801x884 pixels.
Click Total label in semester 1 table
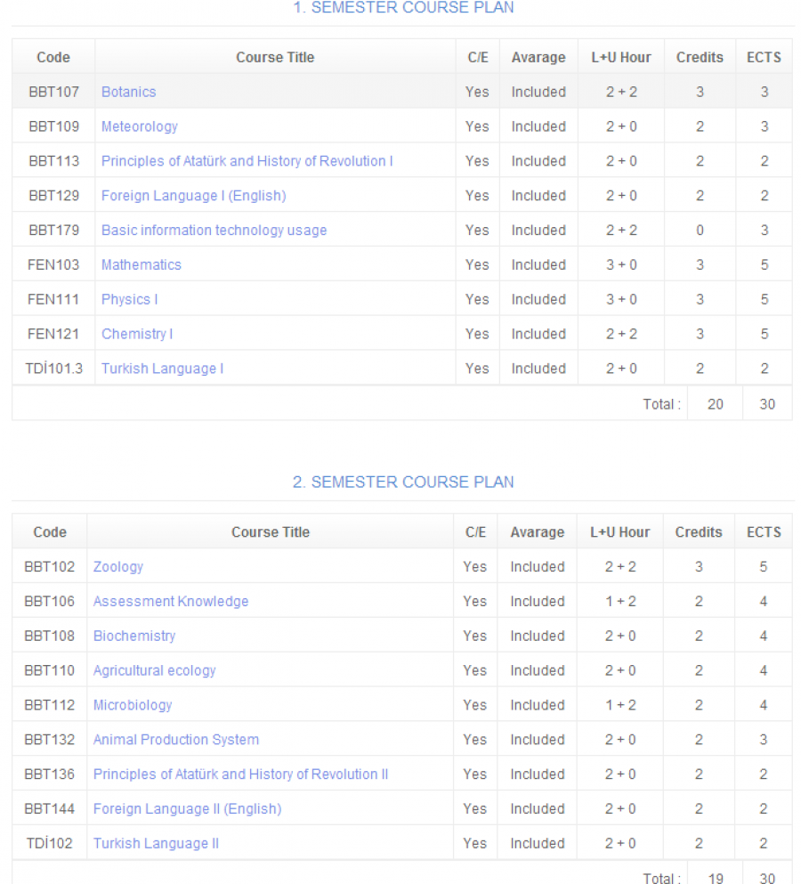662,404
